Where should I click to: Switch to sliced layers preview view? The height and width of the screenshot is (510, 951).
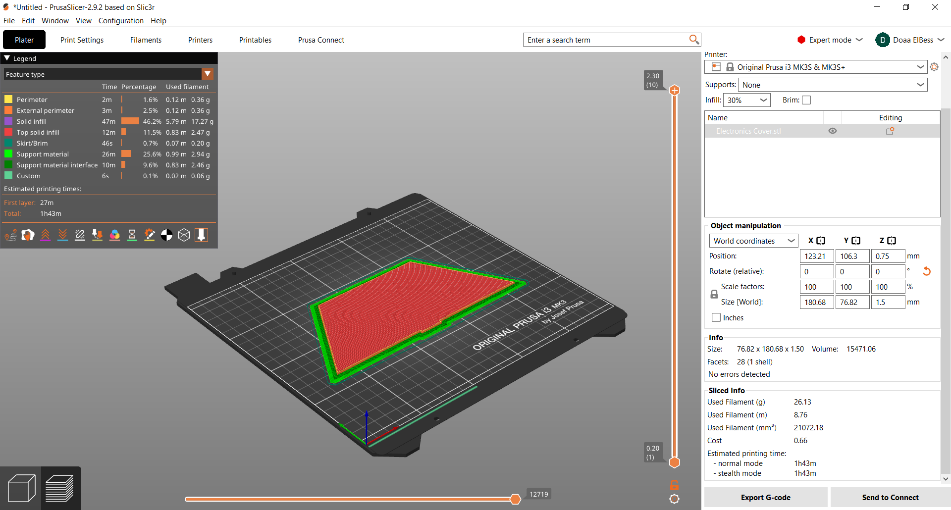point(60,488)
